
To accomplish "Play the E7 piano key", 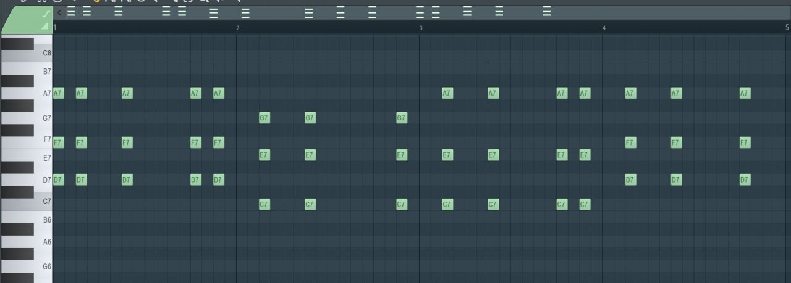I will (x=43, y=158).
